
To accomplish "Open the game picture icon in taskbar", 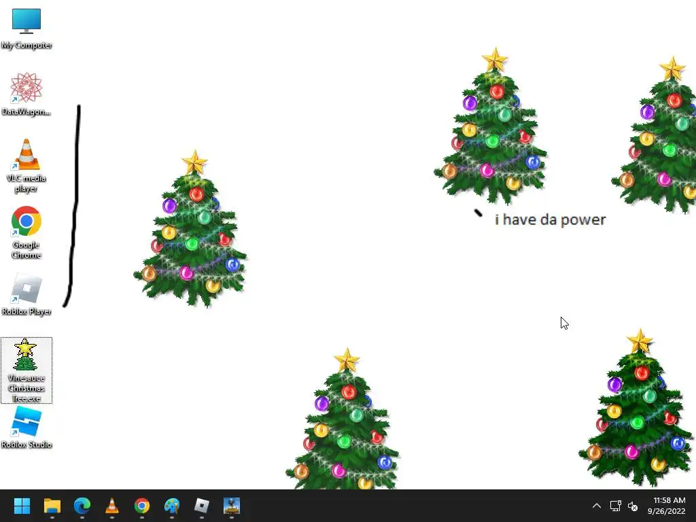I will [232, 506].
